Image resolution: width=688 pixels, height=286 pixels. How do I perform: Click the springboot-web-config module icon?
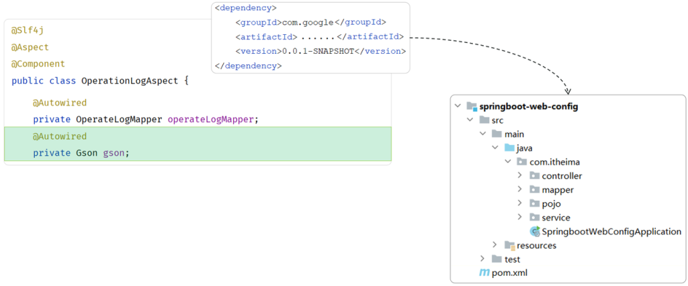click(472, 106)
